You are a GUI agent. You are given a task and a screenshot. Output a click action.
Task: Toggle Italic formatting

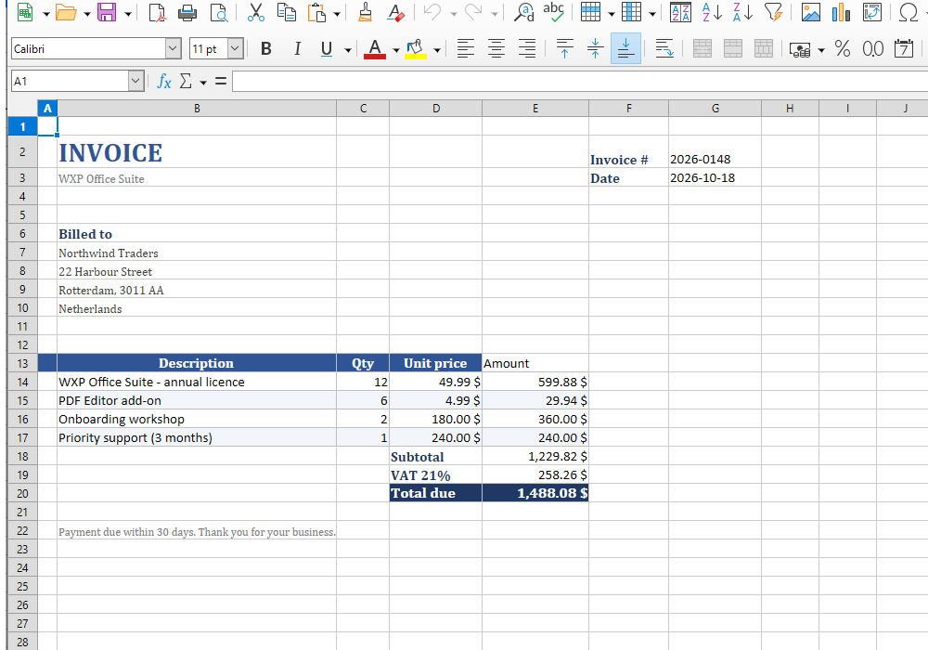[297, 48]
